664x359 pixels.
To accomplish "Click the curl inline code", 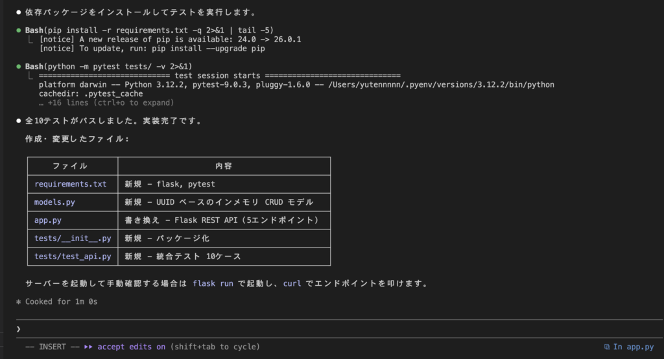I will pyautogui.click(x=292, y=284).
